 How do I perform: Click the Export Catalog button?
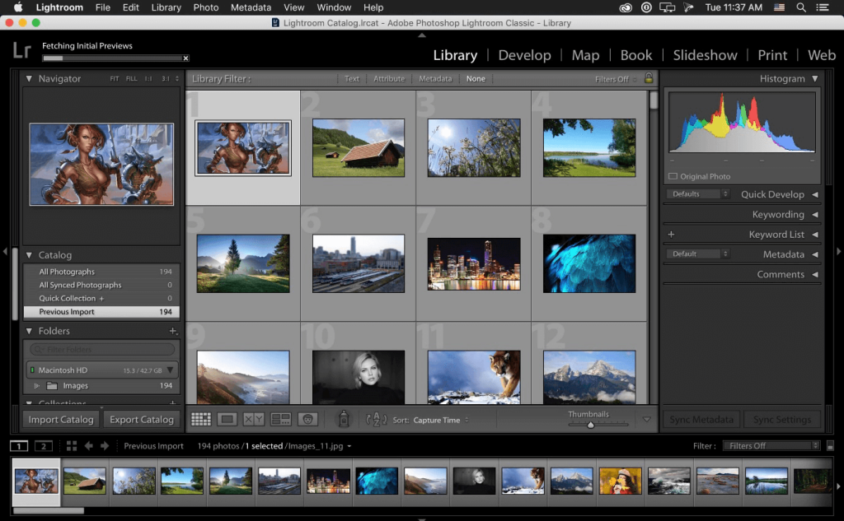(x=142, y=419)
